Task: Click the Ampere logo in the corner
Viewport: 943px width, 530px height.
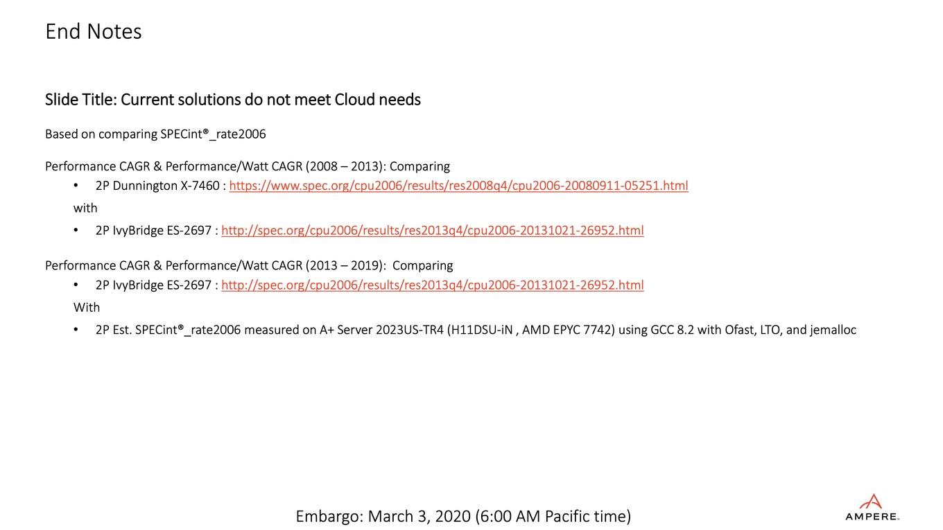Action: coord(872,507)
